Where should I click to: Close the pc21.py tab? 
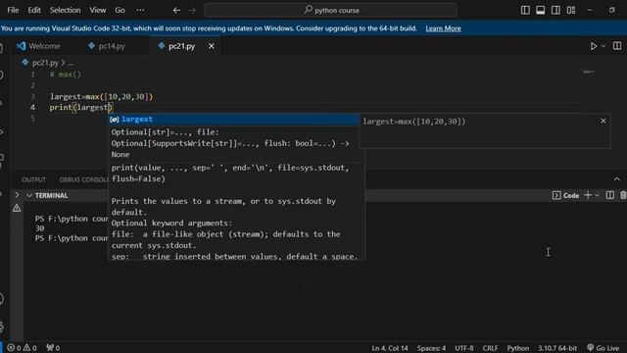pyautogui.click(x=212, y=46)
